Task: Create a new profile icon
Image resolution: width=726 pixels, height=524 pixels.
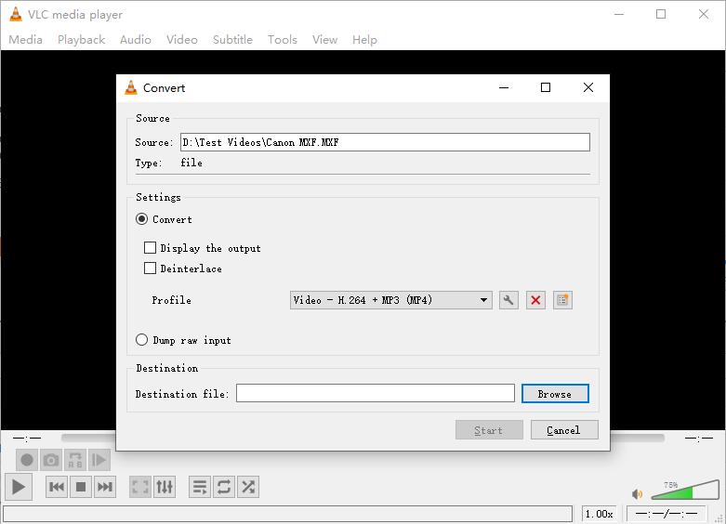Action: 562,300
